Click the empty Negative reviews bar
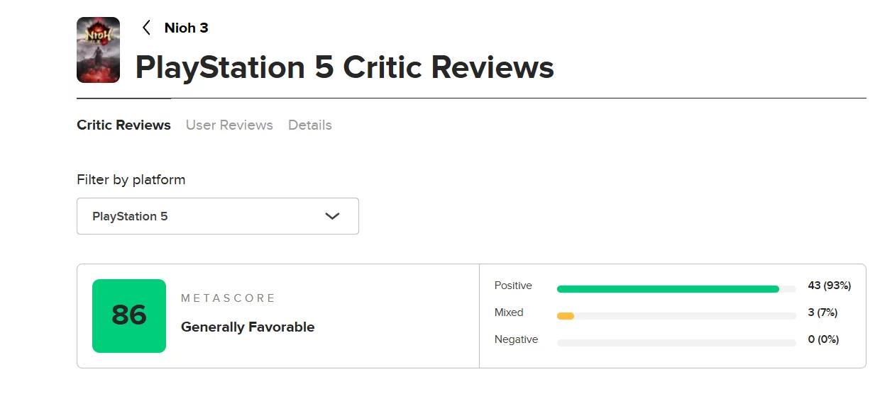The image size is (875, 406). pos(676,343)
